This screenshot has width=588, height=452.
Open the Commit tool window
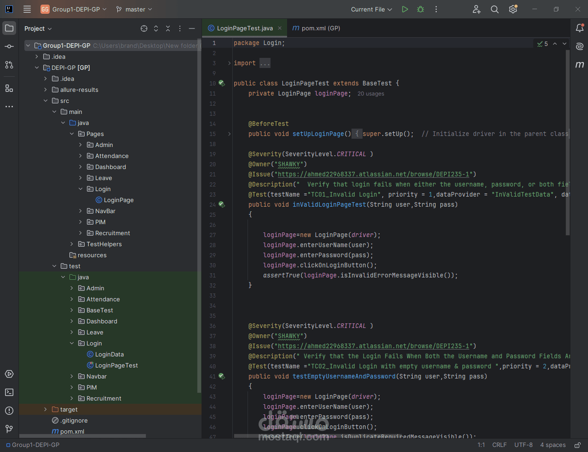(x=9, y=46)
